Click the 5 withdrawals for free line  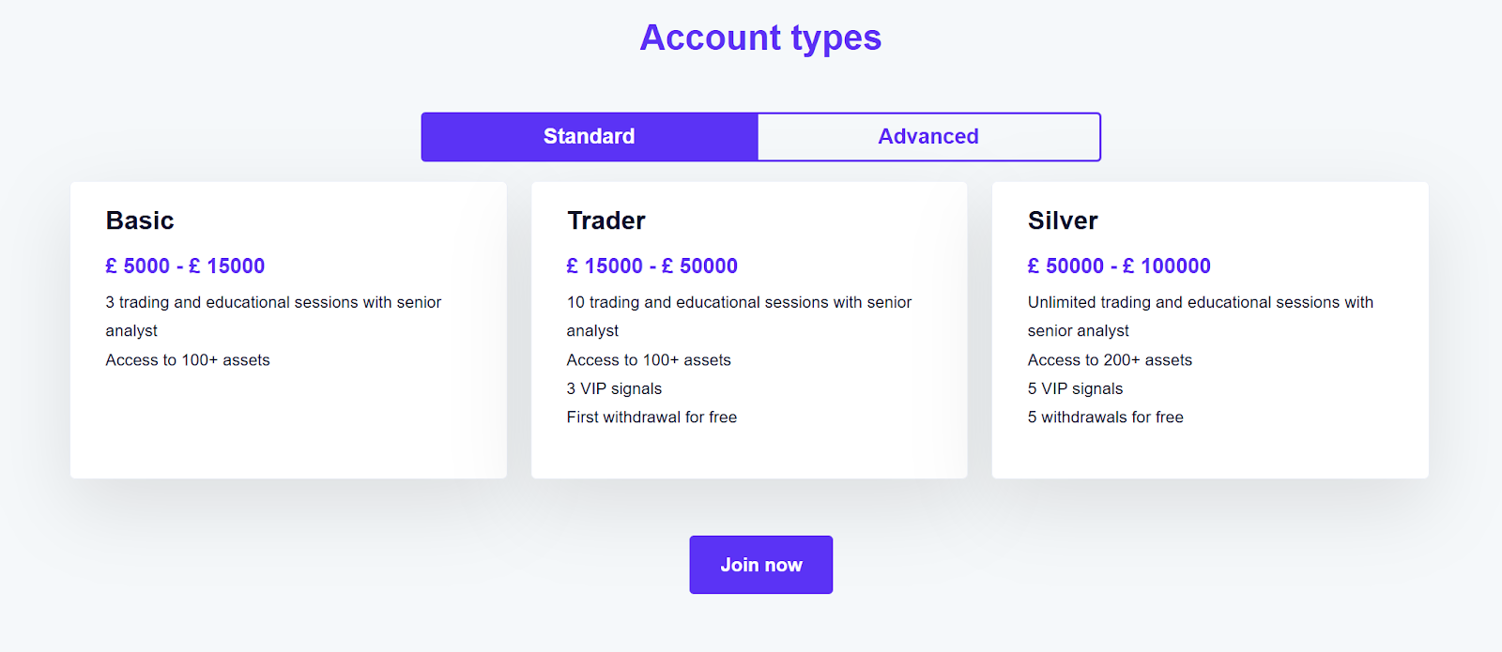1105,417
